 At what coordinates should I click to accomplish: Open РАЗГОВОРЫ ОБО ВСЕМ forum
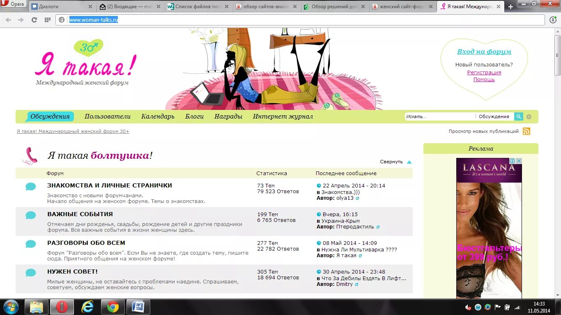point(86,243)
